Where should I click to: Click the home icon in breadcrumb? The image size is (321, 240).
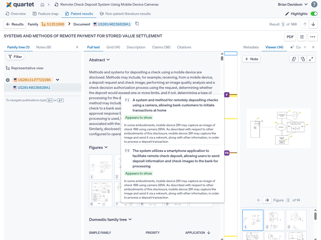point(42,5)
